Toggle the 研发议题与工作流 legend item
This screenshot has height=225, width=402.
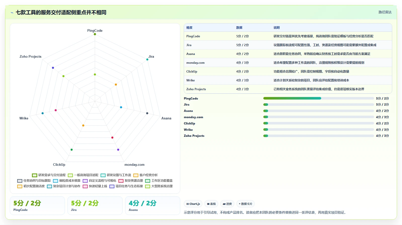(x=116, y=175)
